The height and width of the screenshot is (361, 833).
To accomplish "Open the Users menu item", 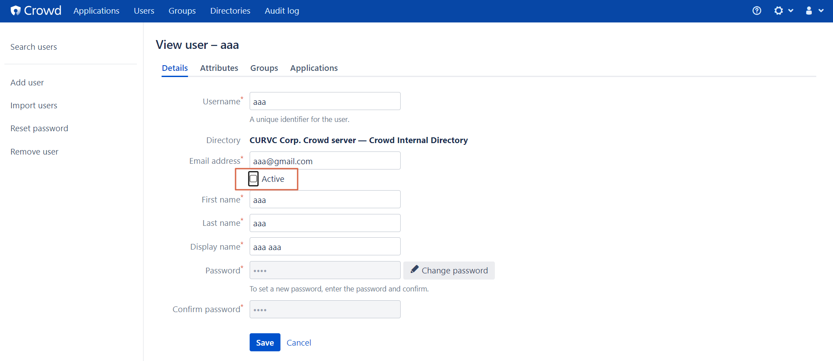I will click(x=144, y=11).
